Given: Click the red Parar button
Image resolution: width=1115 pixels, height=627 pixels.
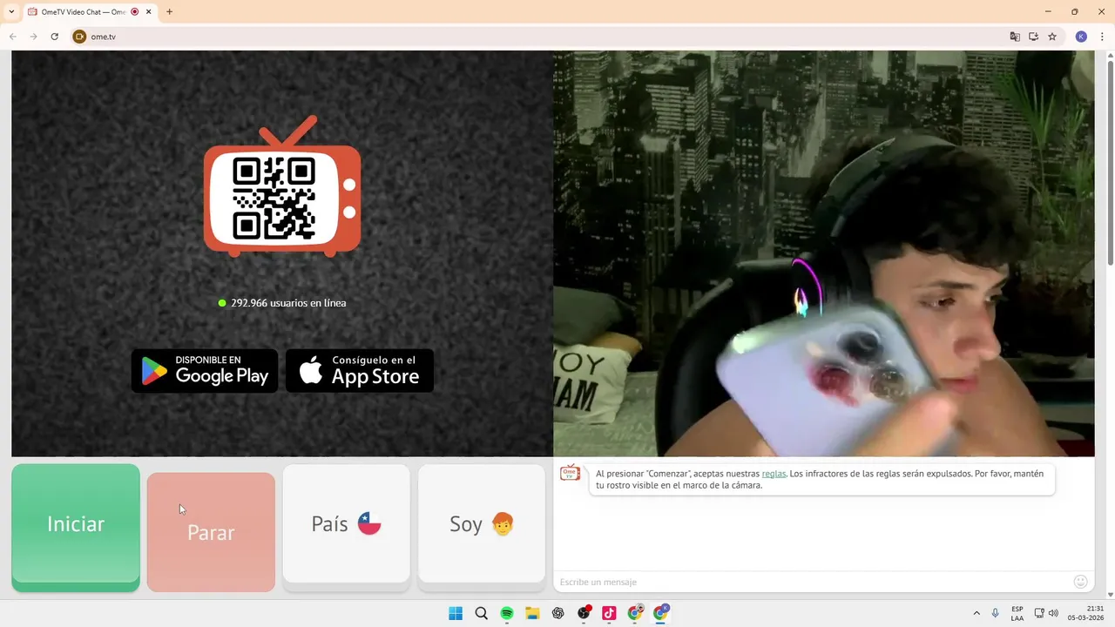Looking at the screenshot, I should (211, 532).
